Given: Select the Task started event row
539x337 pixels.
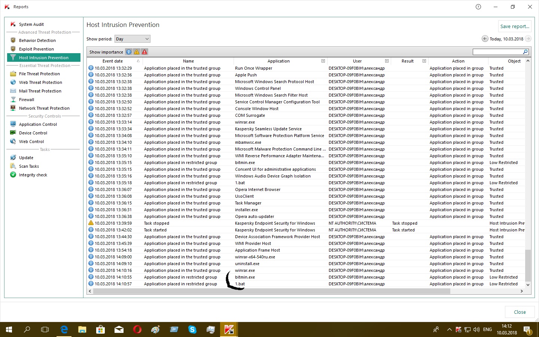Looking at the screenshot, I should coord(306,230).
